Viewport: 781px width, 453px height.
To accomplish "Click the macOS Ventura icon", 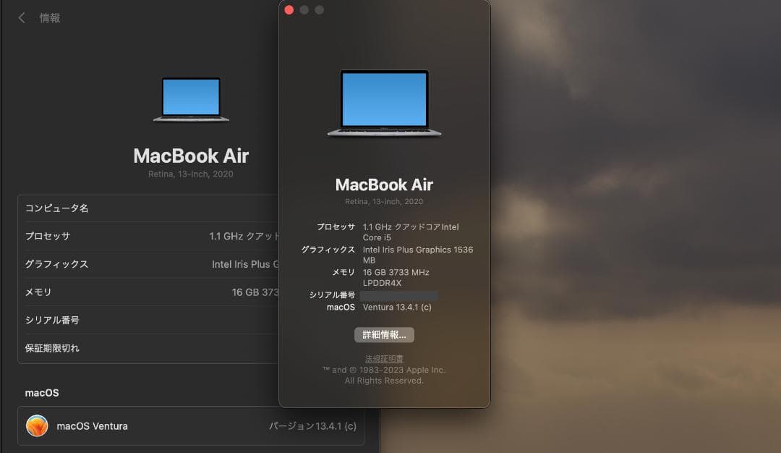I will click(x=38, y=426).
